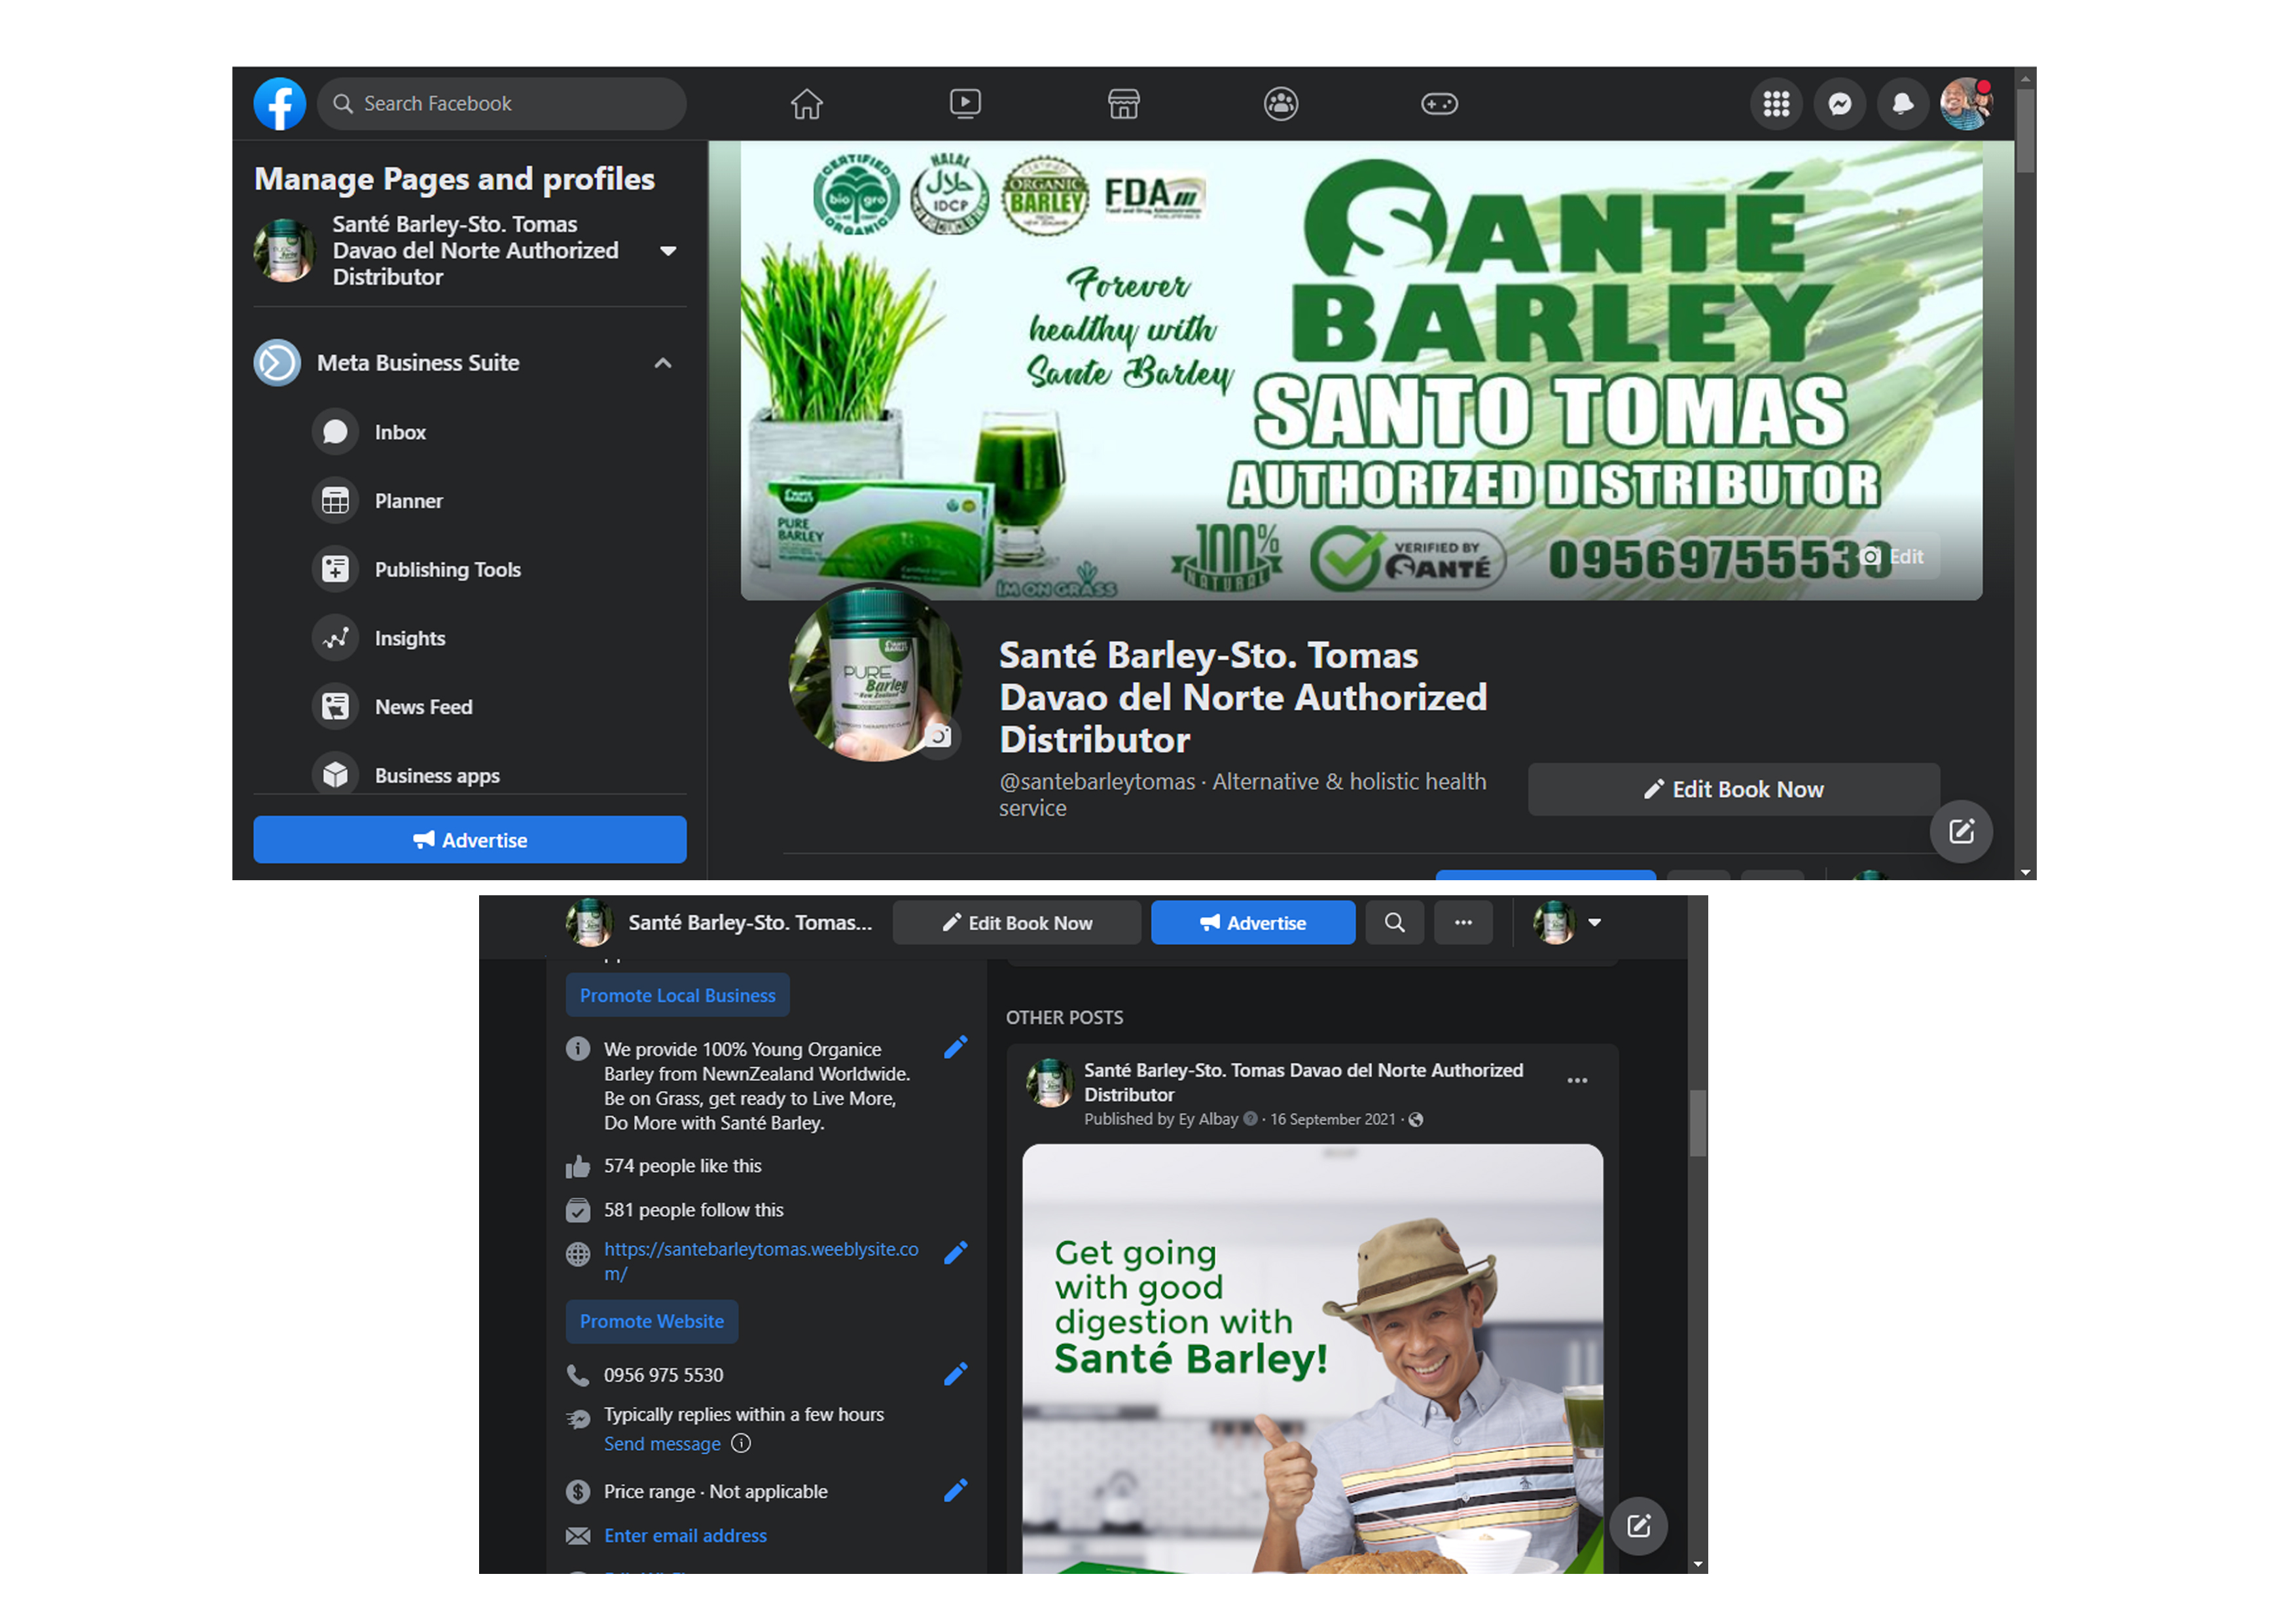Click the Promote Website button
This screenshot has height=1623, width=2296.
(651, 1321)
